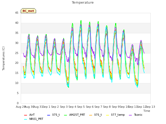Click the Temperature chart title
Screen dimensions: 166x124
(83, 3)
